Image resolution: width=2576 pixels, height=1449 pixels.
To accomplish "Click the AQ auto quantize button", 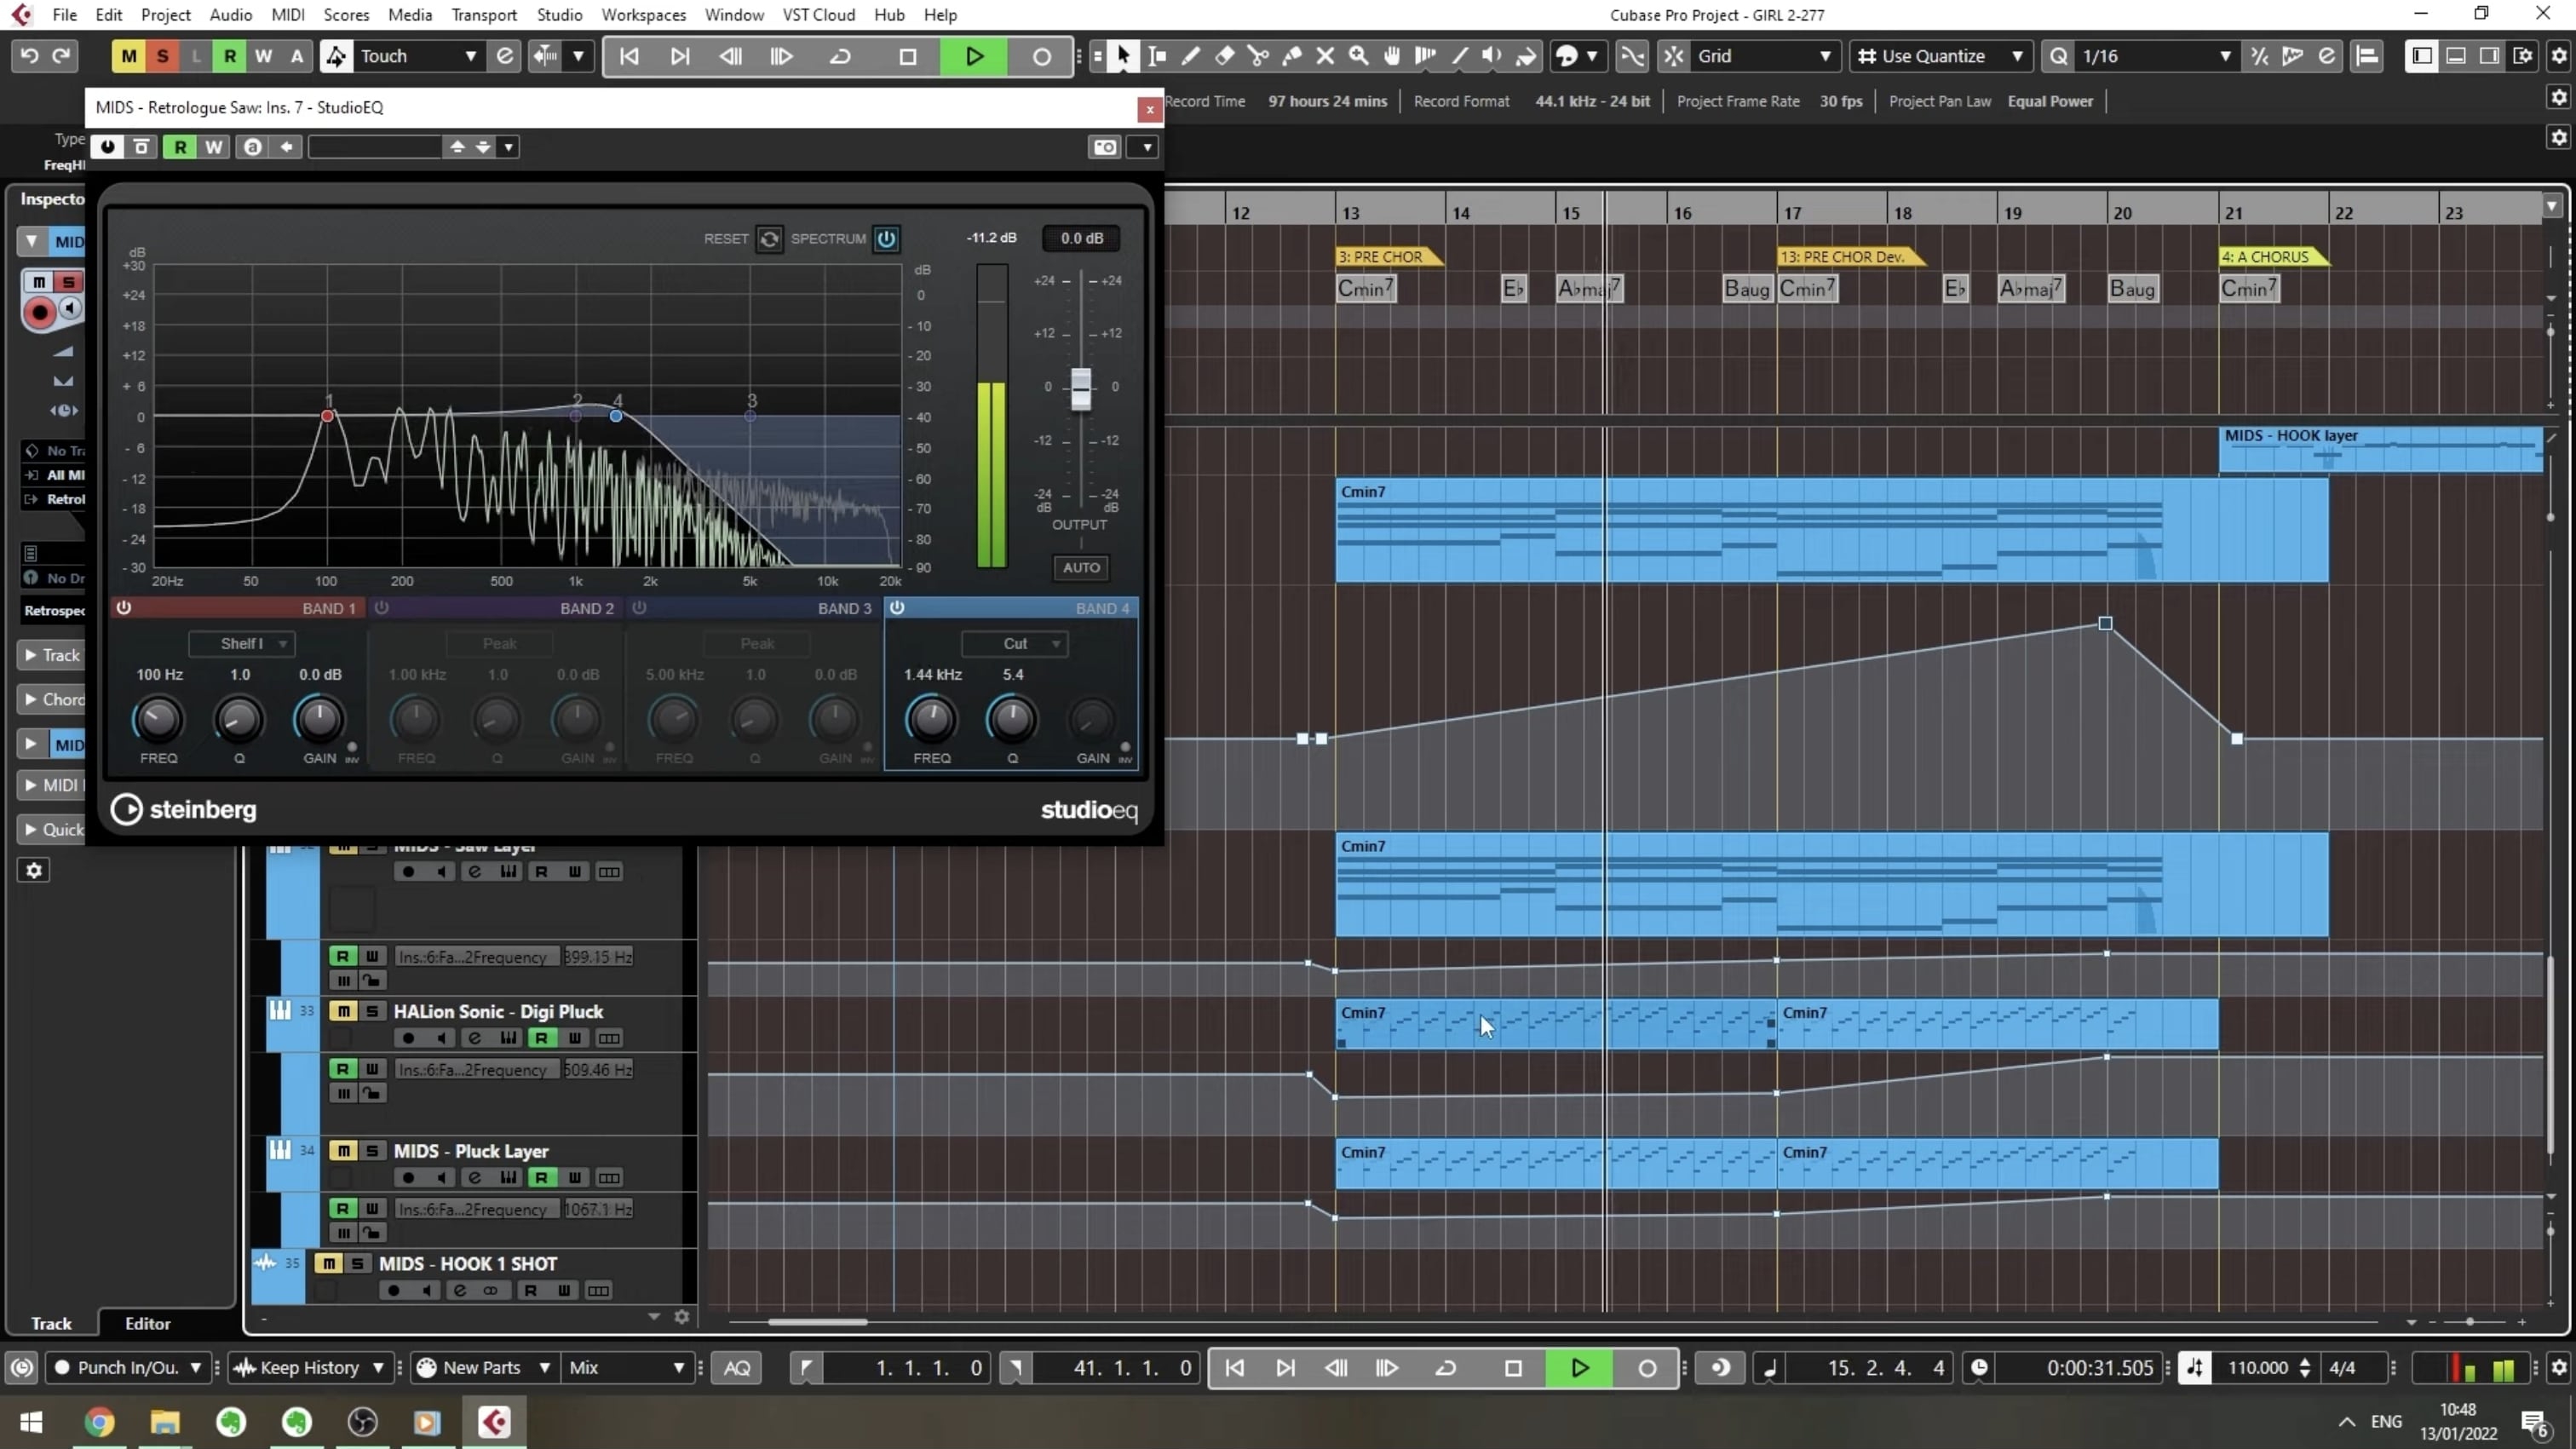I will click(737, 1367).
